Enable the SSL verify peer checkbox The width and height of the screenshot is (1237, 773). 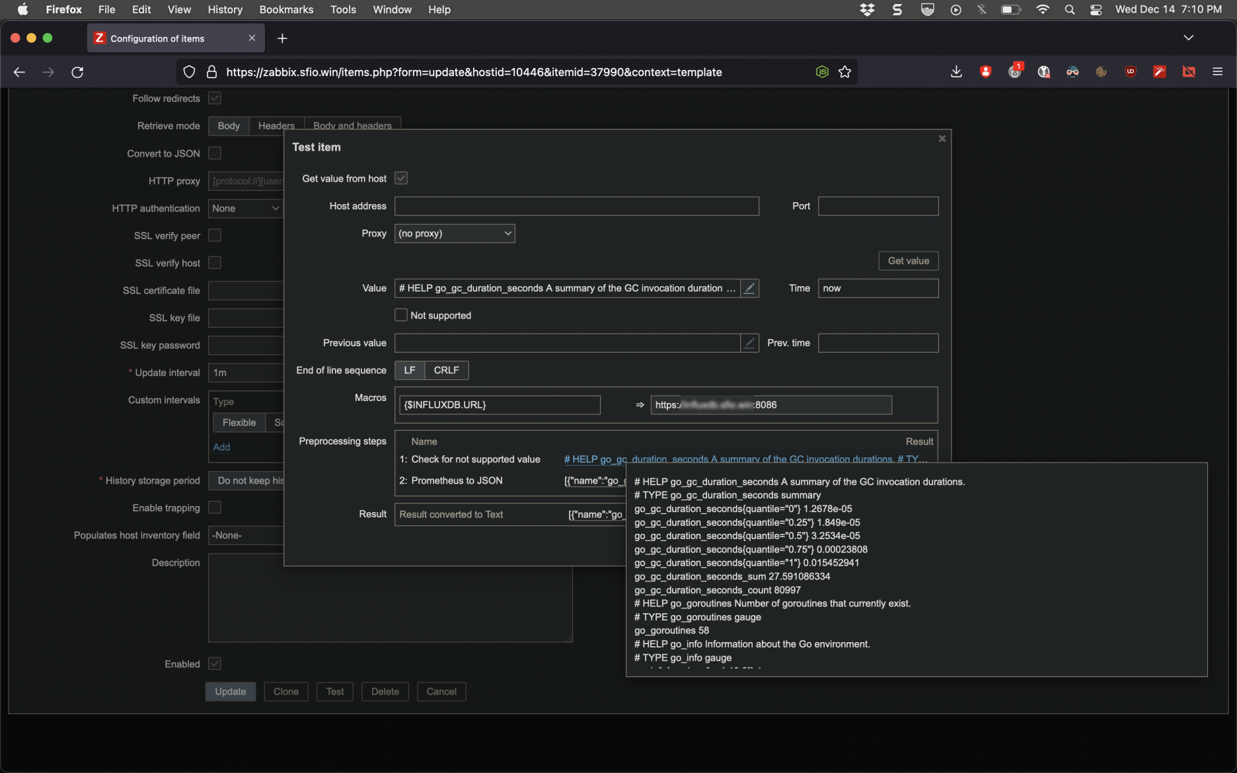click(215, 235)
